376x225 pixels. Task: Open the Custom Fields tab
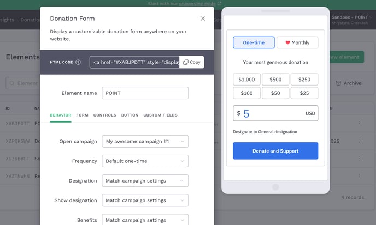click(161, 115)
